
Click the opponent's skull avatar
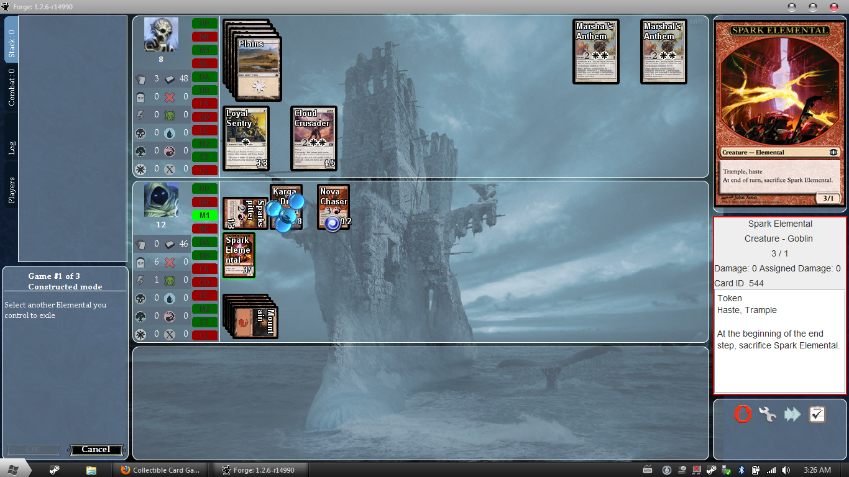[161, 35]
